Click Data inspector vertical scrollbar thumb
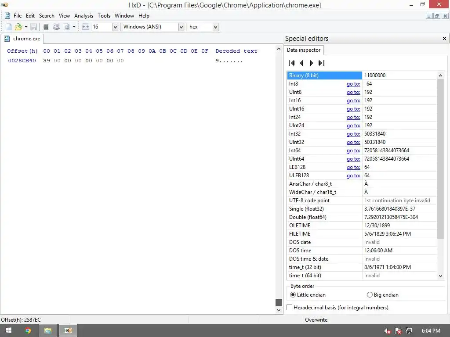 440,159
